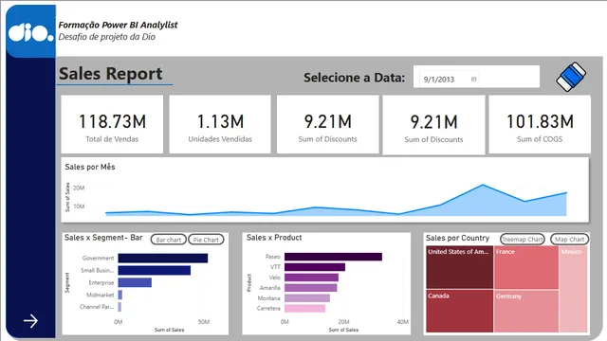This screenshot has height=341, width=607.
Task: Switch to Pie Chart view
Action: coord(206,240)
